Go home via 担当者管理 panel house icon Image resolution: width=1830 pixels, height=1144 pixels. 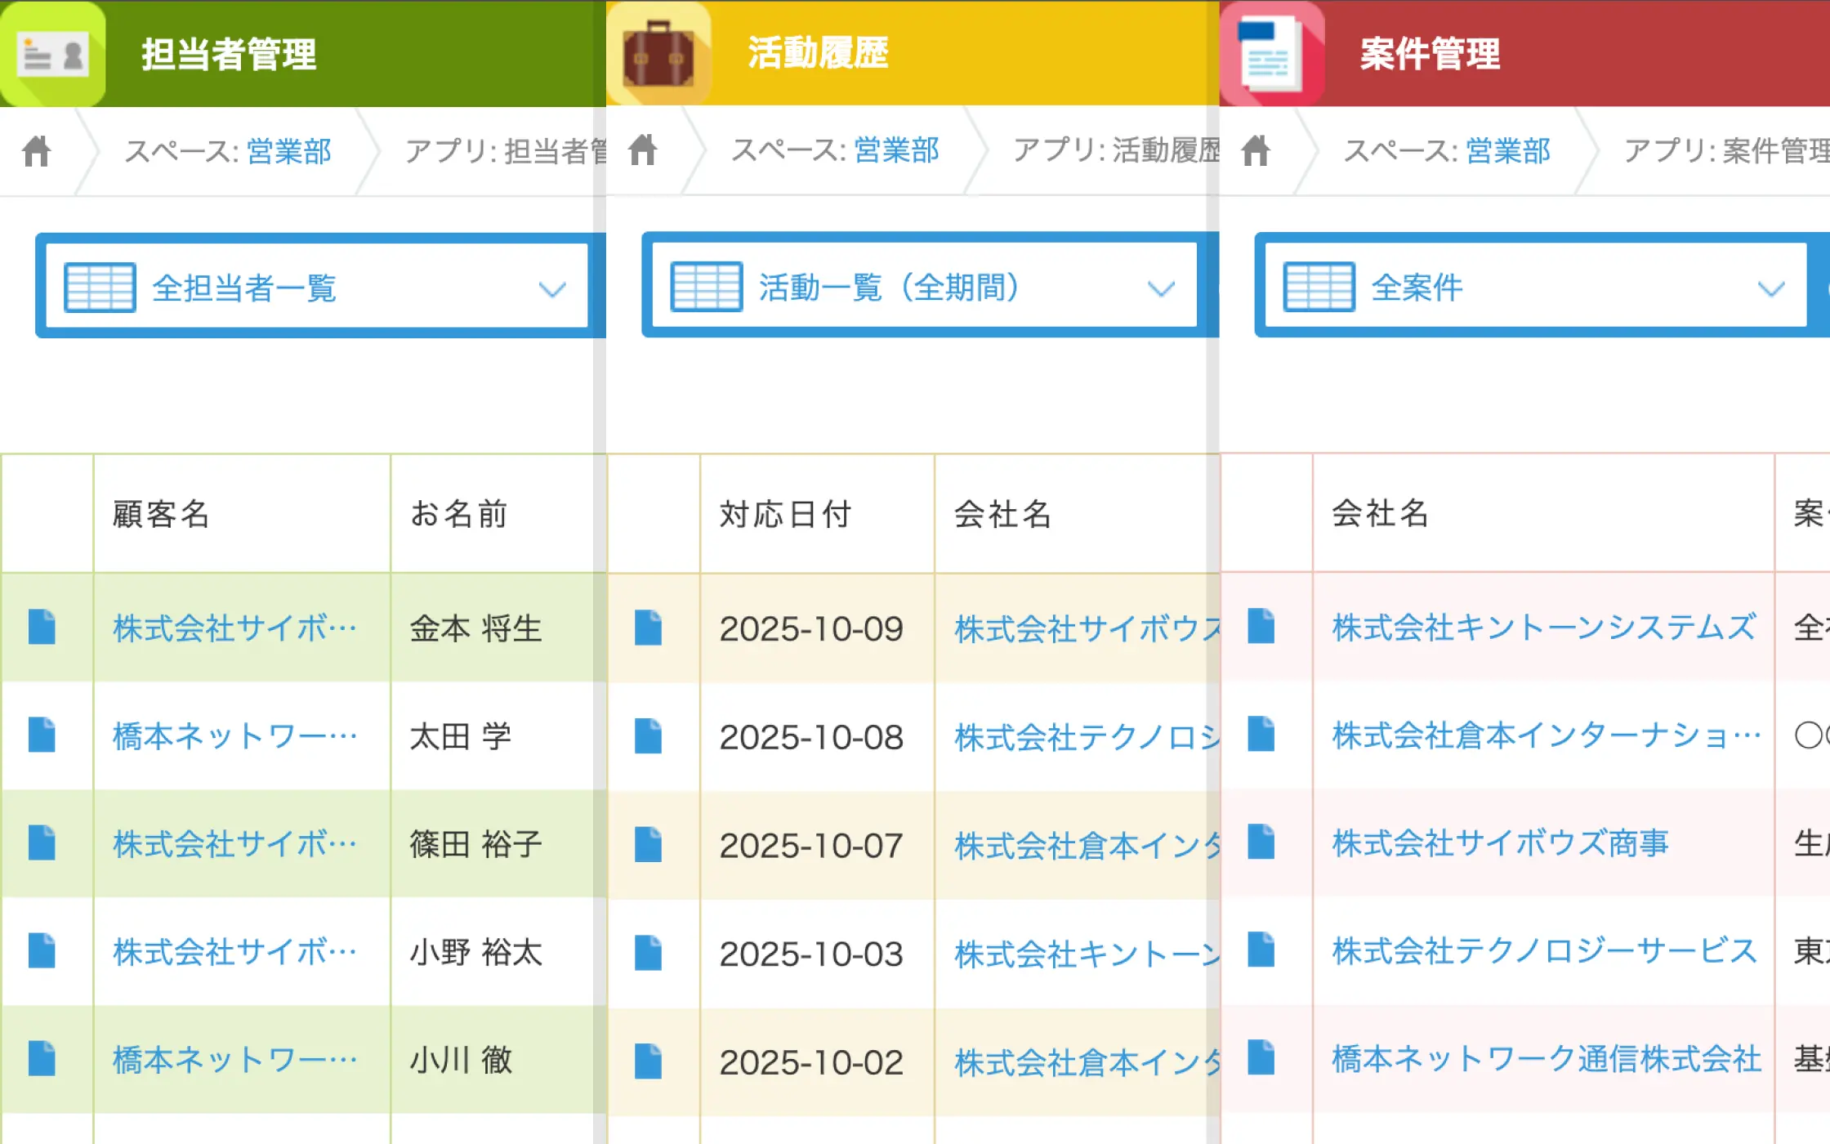point(37,151)
